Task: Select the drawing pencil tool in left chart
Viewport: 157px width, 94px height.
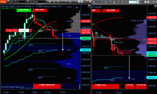Action: 54,2
